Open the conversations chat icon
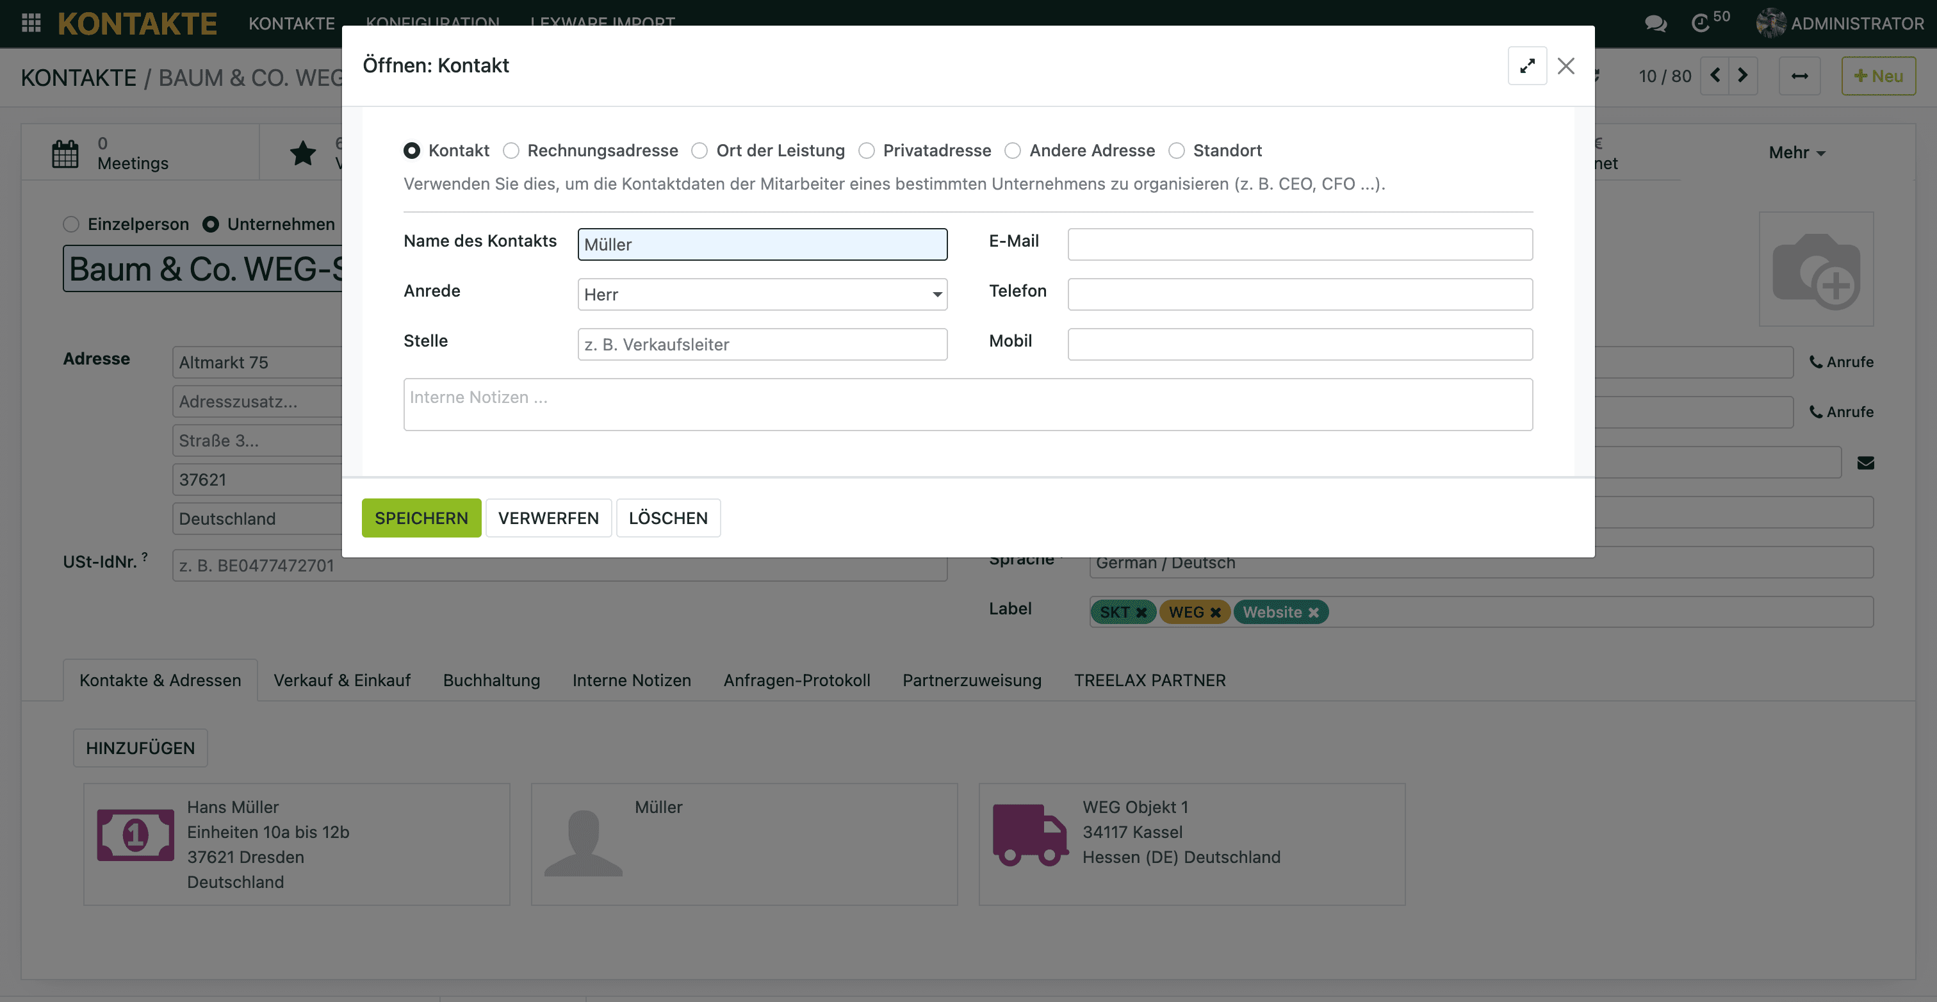The width and height of the screenshot is (1937, 1002). point(1655,23)
